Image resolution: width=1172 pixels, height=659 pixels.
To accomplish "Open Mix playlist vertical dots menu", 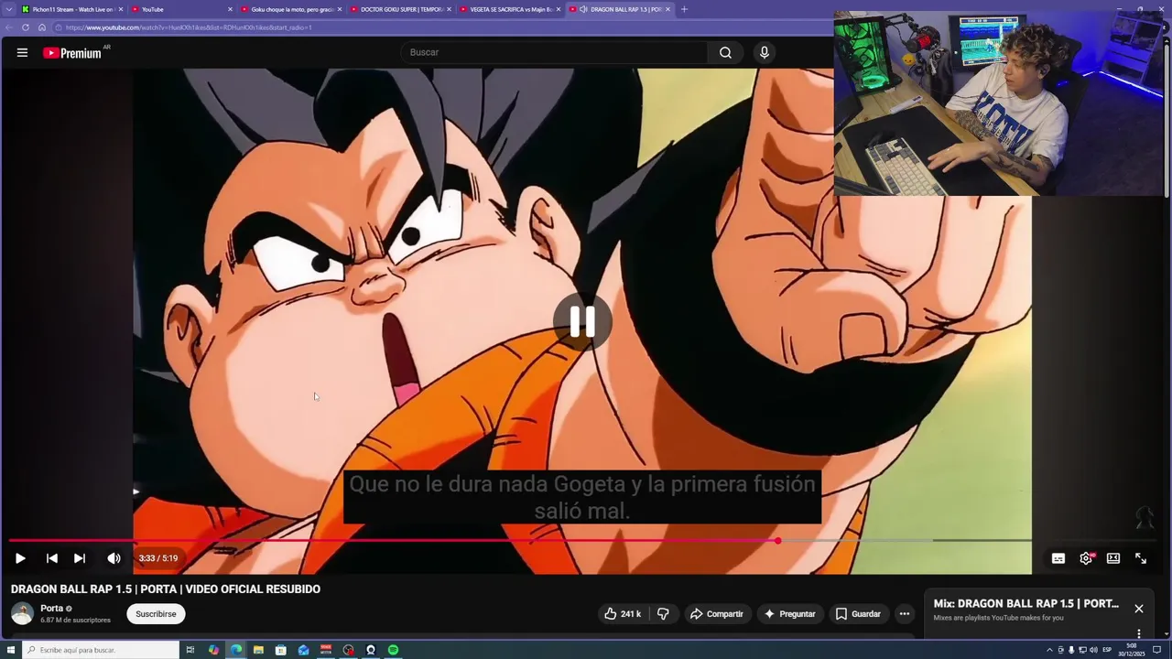I will (x=1139, y=633).
